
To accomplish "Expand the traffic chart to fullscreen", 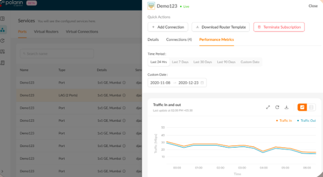I will pos(268,107).
